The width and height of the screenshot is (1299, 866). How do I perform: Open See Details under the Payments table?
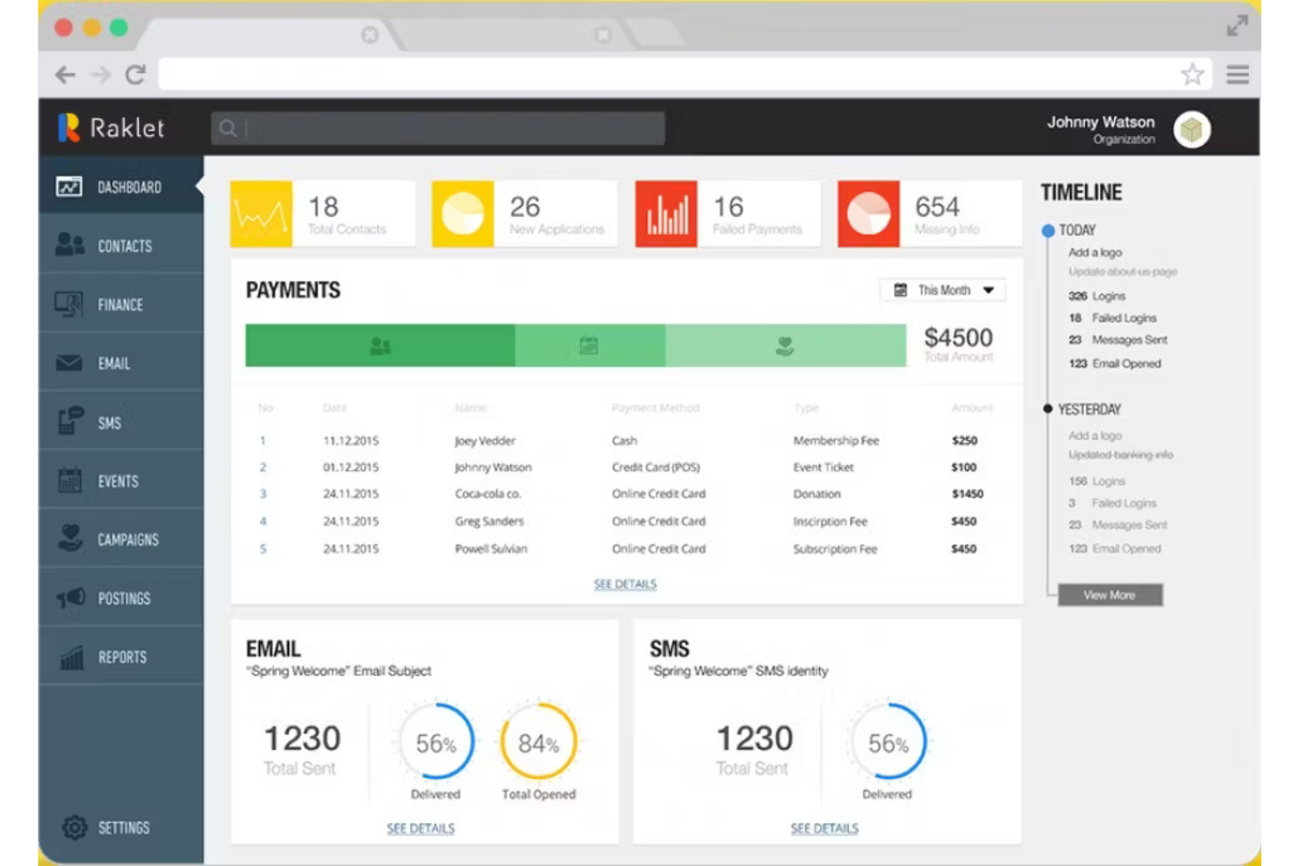pyautogui.click(x=624, y=583)
